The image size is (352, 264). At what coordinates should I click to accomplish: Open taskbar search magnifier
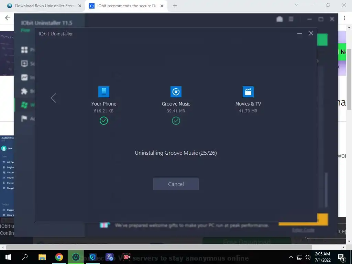(x=25, y=257)
